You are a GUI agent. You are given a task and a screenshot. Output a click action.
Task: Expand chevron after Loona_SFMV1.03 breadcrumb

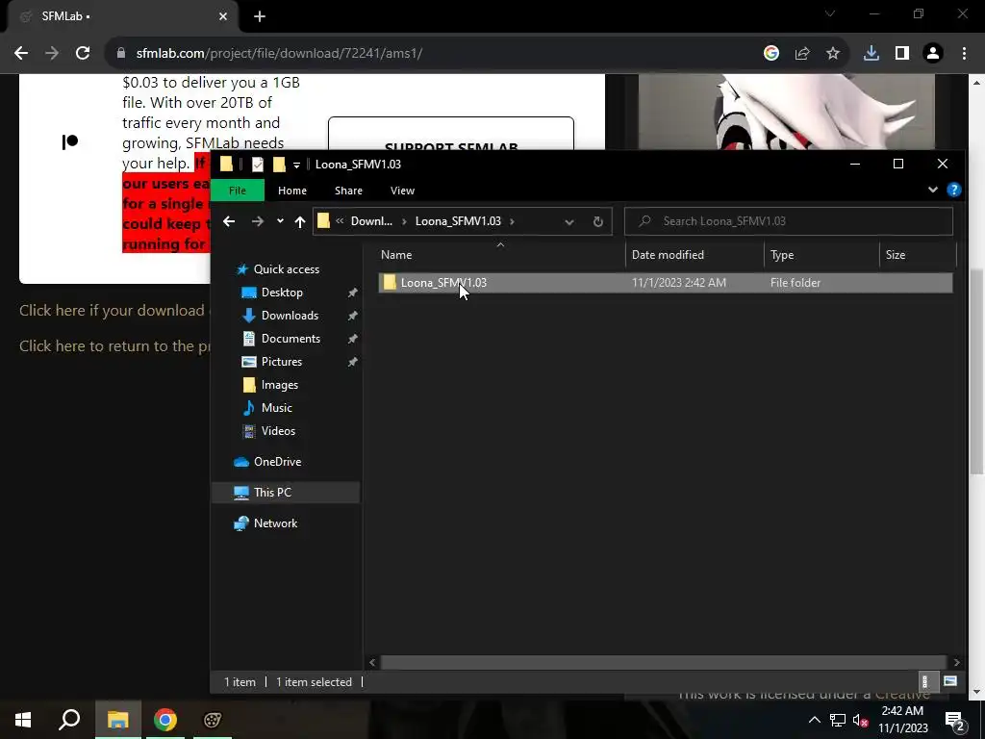[x=512, y=221]
